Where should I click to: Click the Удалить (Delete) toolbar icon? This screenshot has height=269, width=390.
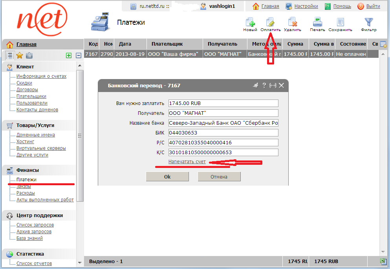click(x=292, y=22)
